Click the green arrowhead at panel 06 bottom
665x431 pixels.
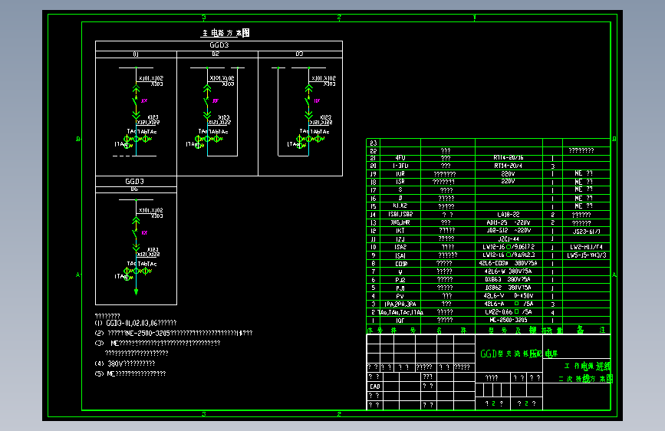click(x=136, y=291)
